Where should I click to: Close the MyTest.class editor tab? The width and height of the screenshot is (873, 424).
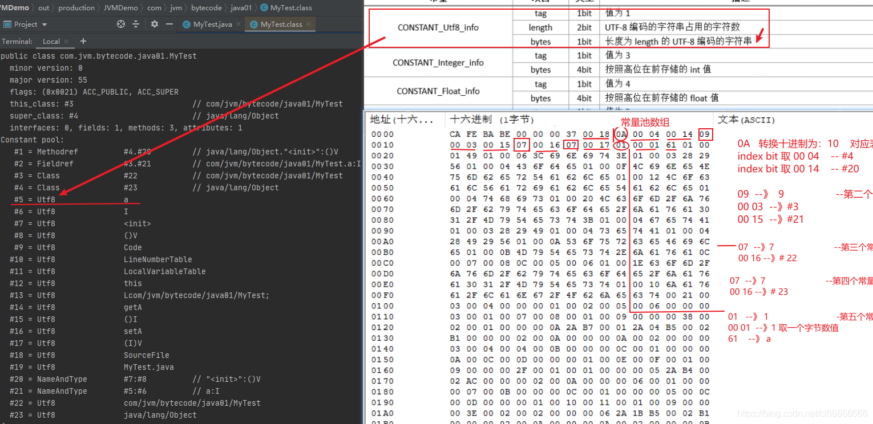click(310, 25)
